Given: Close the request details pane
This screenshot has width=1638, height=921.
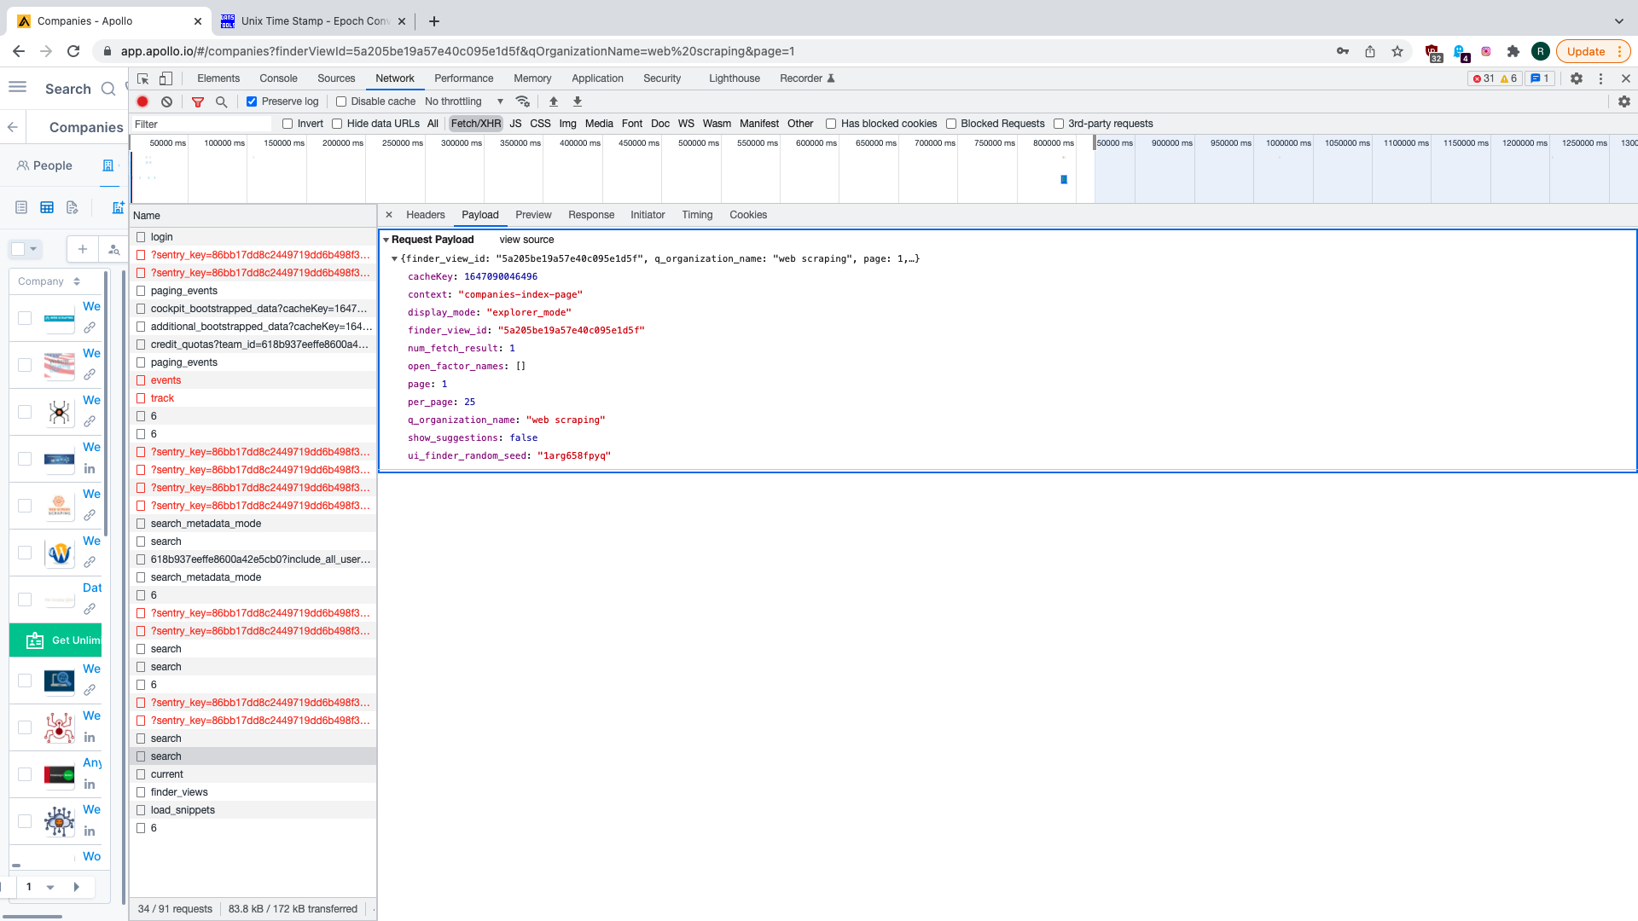Looking at the screenshot, I should (x=389, y=215).
